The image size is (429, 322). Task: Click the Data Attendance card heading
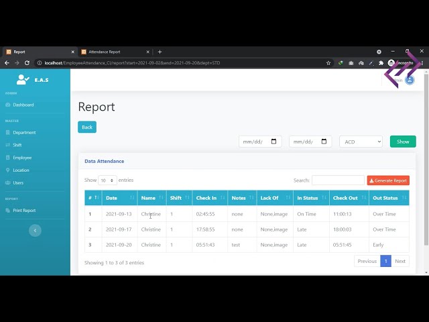(105, 161)
